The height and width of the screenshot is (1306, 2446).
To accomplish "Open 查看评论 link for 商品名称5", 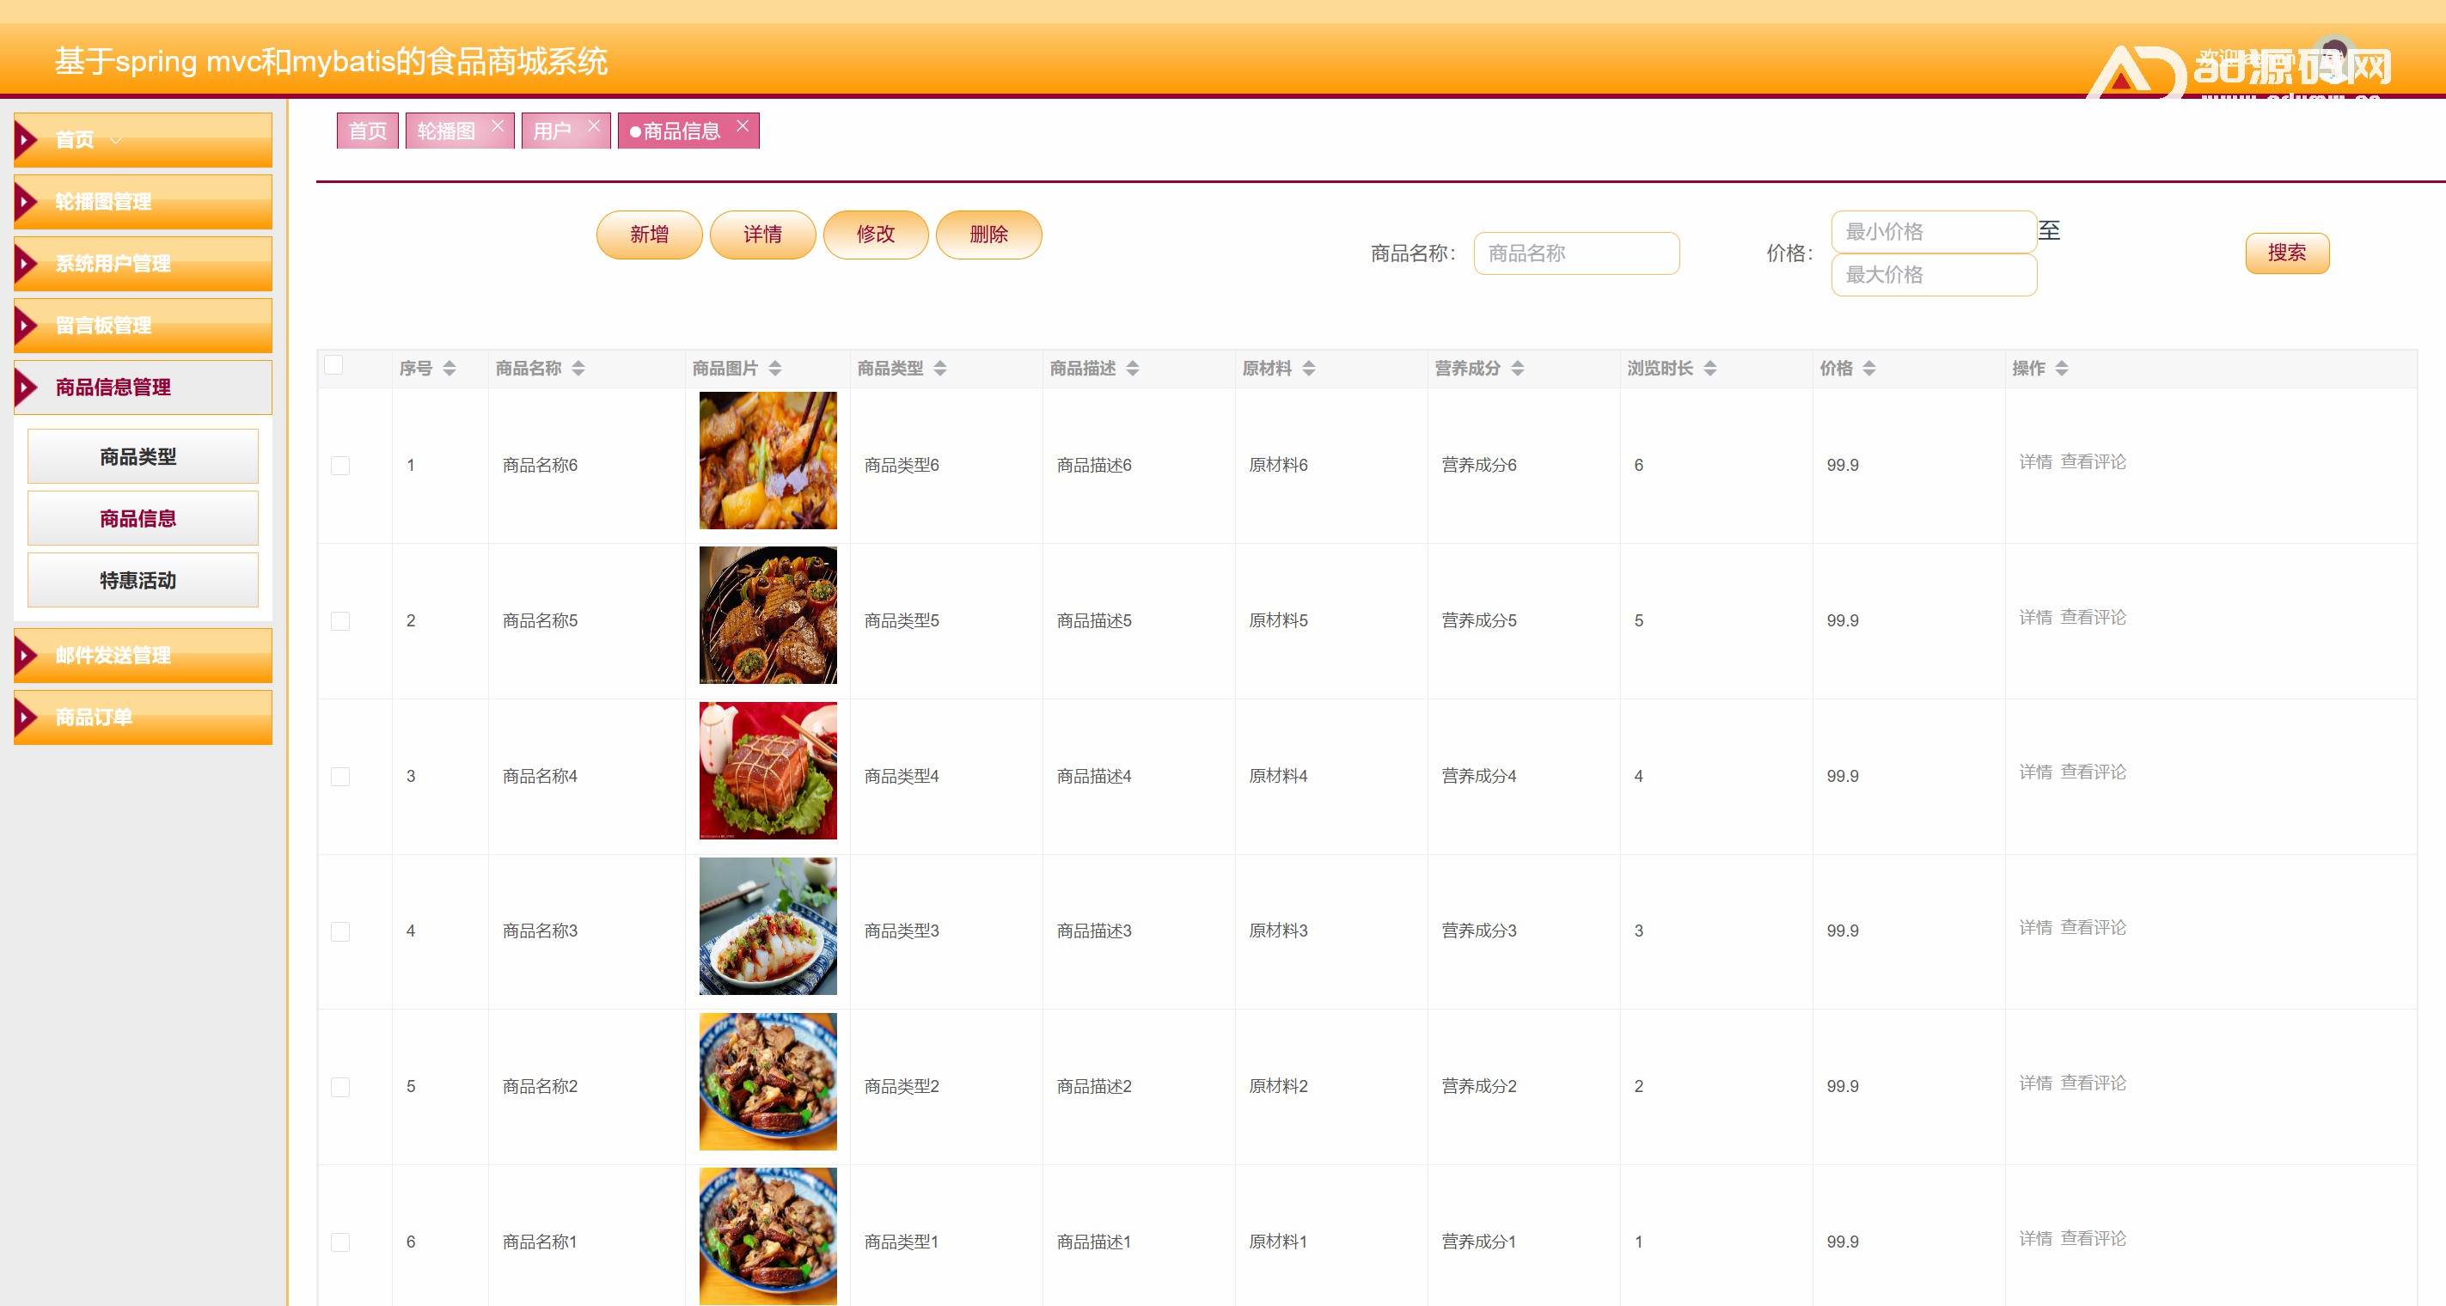I will 2093,617.
